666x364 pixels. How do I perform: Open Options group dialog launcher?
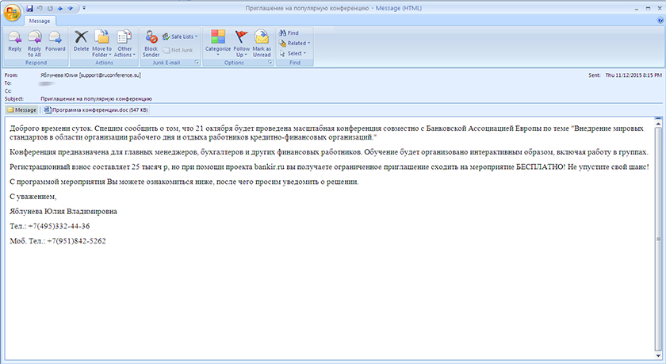click(270, 63)
